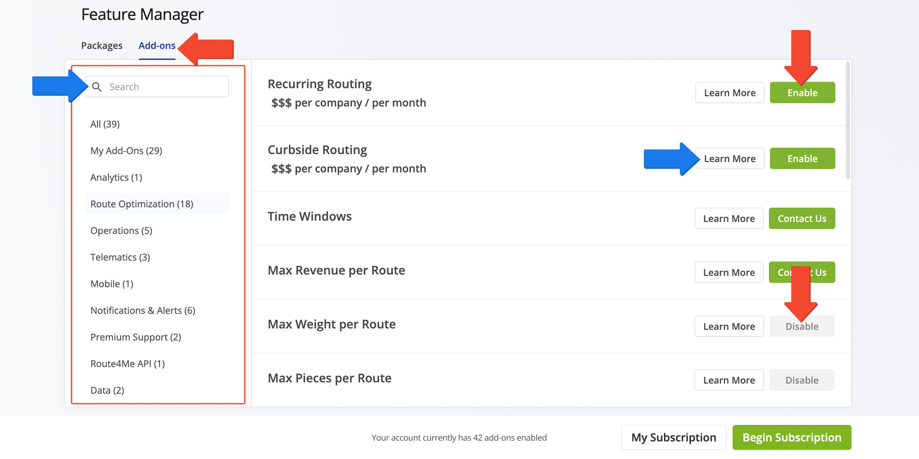This screenshot has height=459, width=919.
Task: Enable the Recurring Routing add-on
Action: [x=802, y=93]
